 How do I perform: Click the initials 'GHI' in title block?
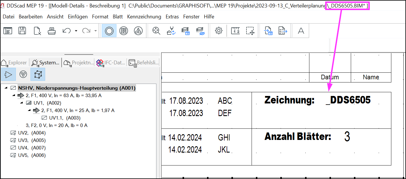(224, 137)
